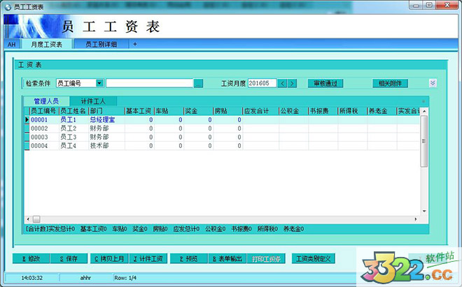Click the P 预览 button
The height and width of the screenshot is (287, 462).
(189, 258)
